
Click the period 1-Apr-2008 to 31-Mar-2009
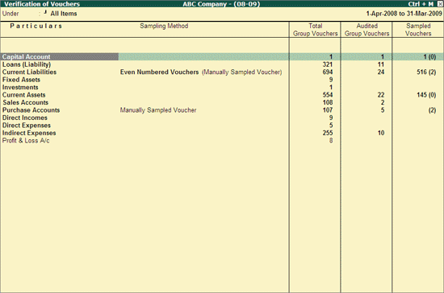click(x=404, y=14)
